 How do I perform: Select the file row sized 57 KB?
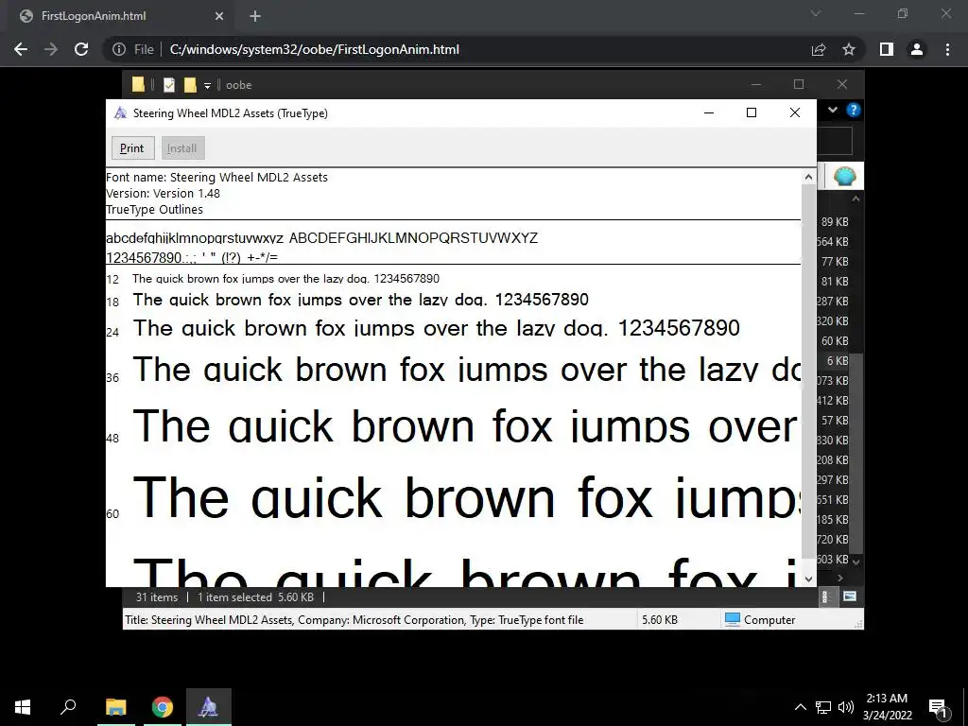tap(834, 421)
